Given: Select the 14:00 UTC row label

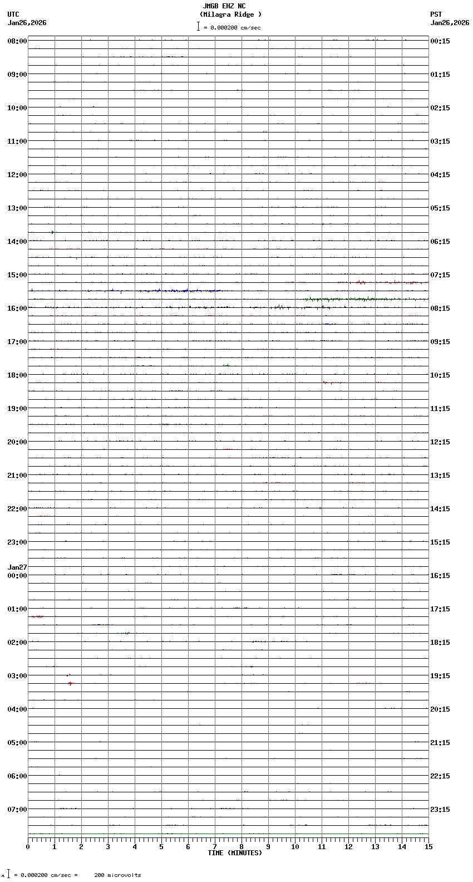Looking at the screenshot, I should pos(17,242).
